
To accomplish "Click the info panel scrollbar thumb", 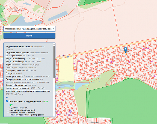I will (x=54, y=62).
